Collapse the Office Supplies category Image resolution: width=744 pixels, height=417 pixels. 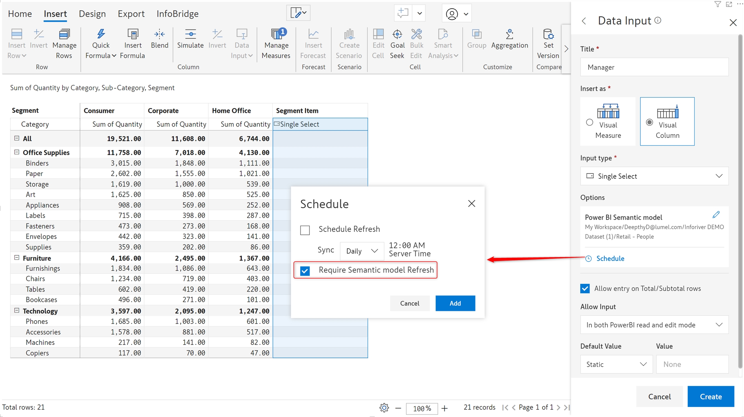point(17,152)
